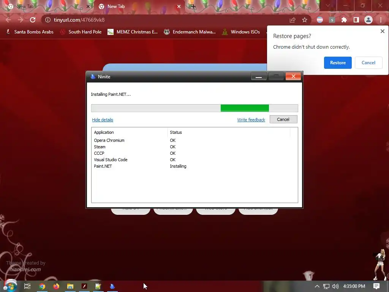
Task: Click Ninite icon on taskbar
Action: (x=112, y=286)
